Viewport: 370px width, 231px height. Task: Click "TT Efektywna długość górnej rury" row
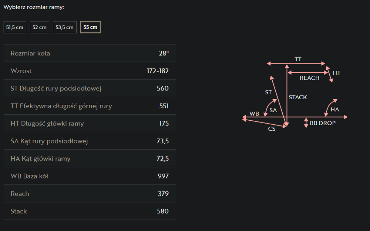[x=90, y=106]
